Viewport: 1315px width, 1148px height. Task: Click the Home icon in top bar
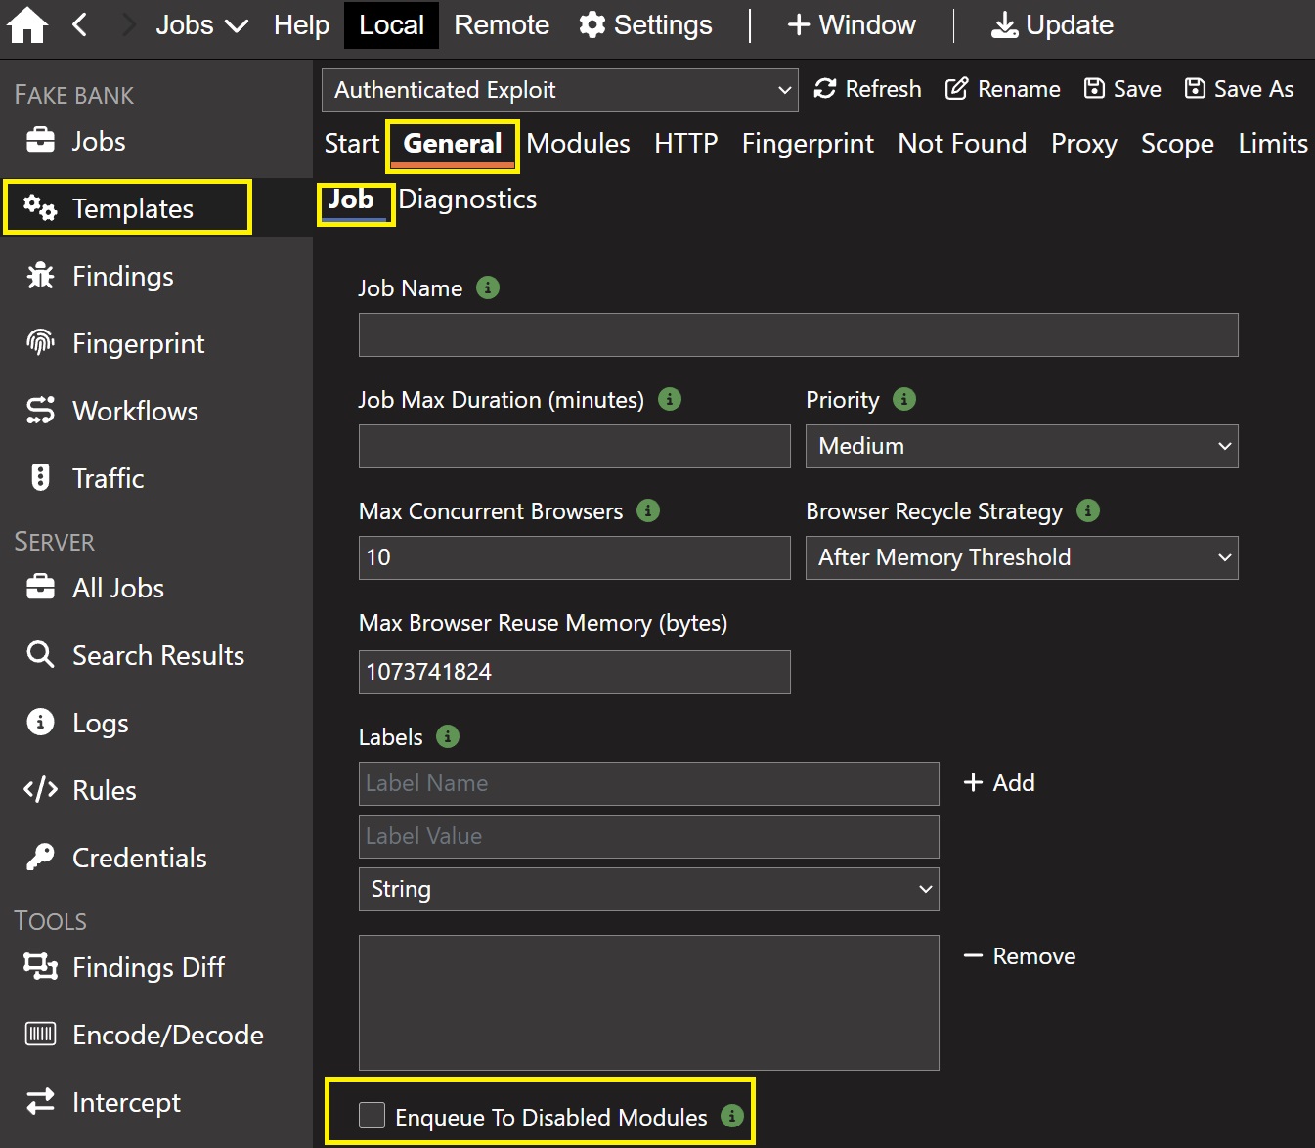tap(27, 25)
